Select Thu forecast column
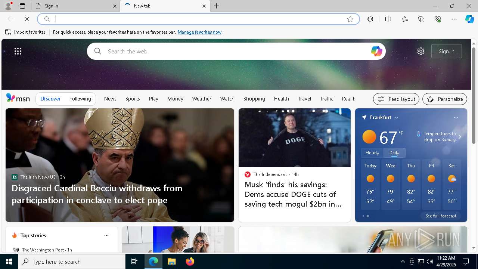478x269 pixels. pyautogui.click(x=411, y=185)
